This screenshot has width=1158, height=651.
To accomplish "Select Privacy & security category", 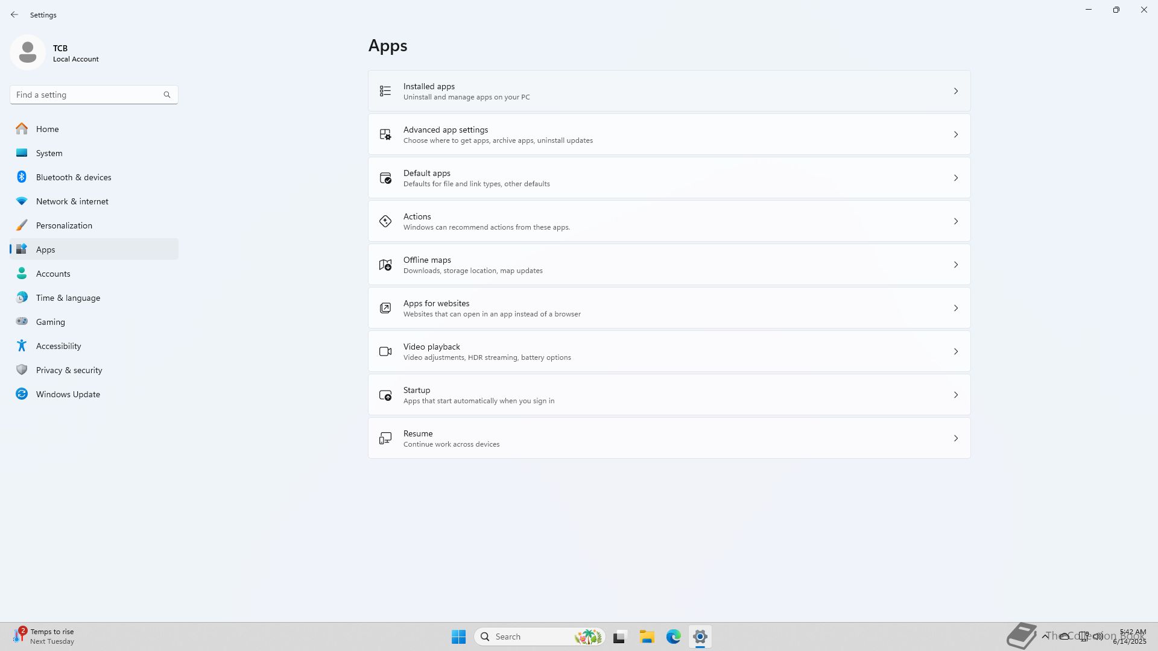I will tap(69, 370).
